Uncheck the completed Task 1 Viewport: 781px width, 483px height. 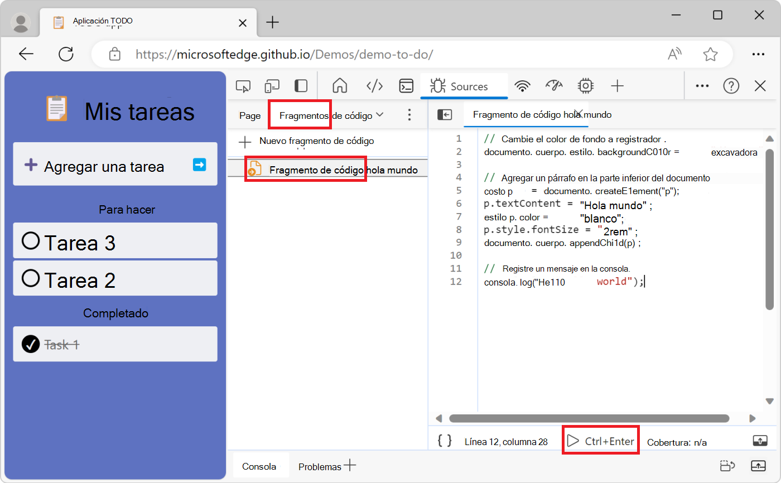point(31,344)
